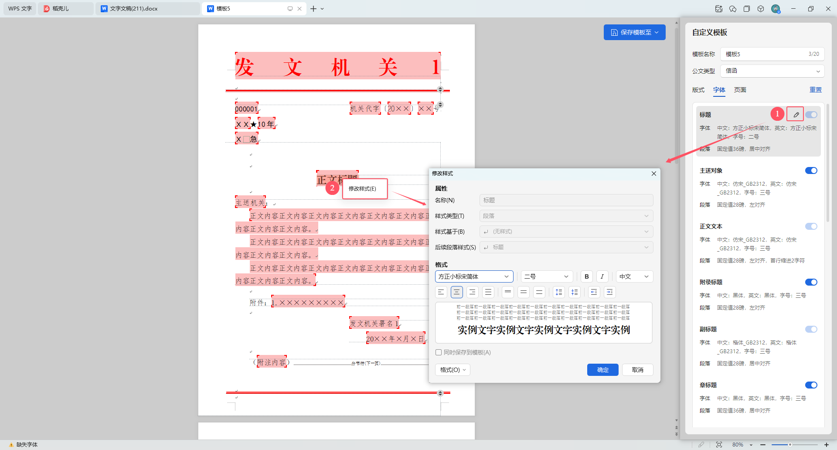Click the 模板名称 input field
837x450 pixels.
[763, 54]
